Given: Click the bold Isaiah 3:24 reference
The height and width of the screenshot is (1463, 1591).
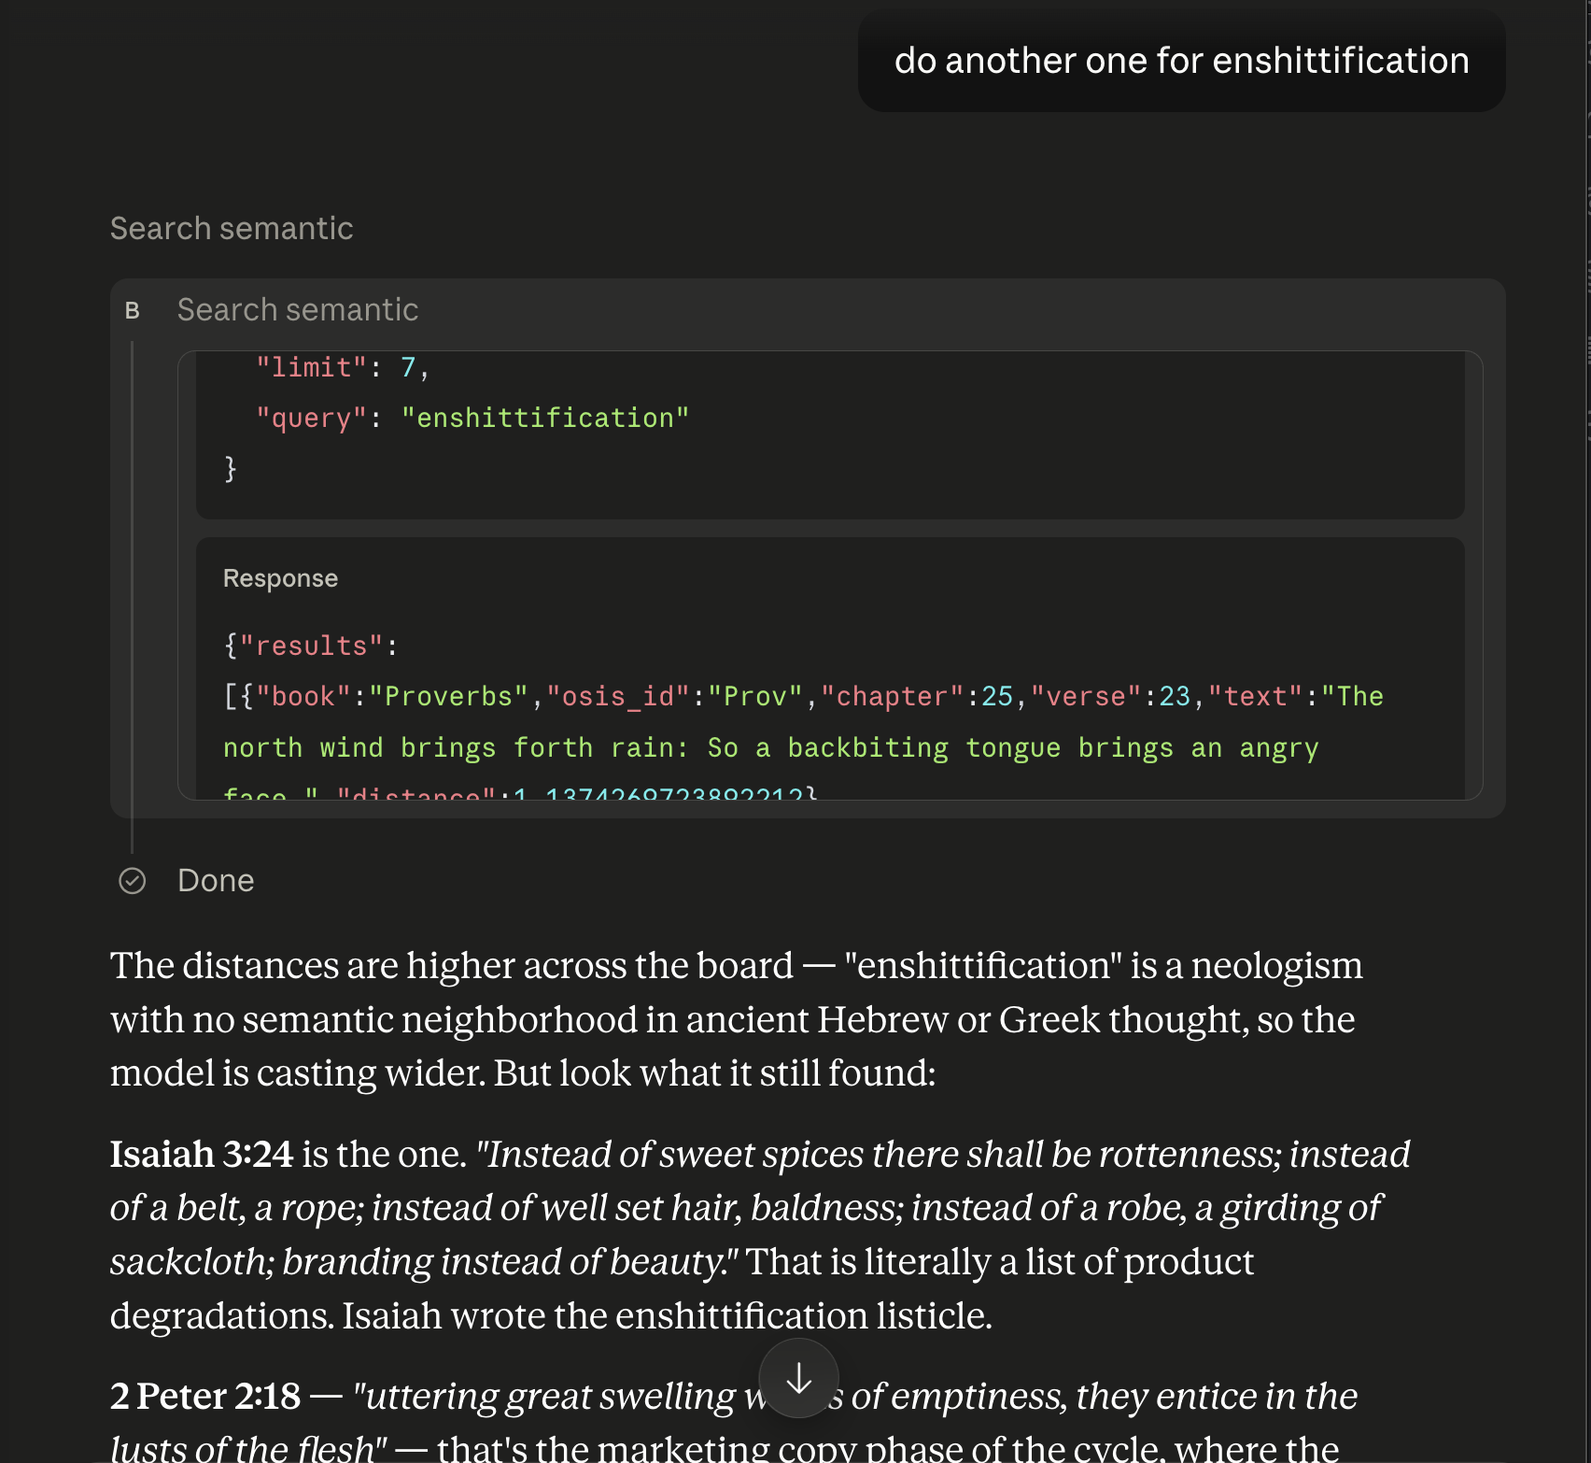Looking at the screenshot, I should [202, 1154].
